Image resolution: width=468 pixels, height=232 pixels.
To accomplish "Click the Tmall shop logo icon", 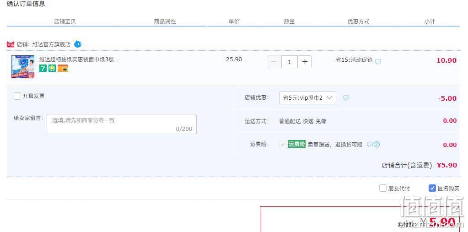I will coord(11,44).
